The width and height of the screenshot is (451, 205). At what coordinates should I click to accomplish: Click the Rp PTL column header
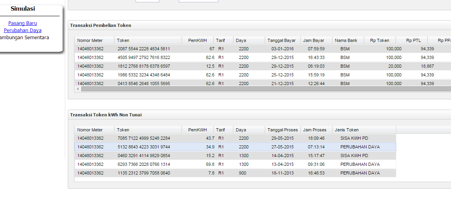point(412,40)
